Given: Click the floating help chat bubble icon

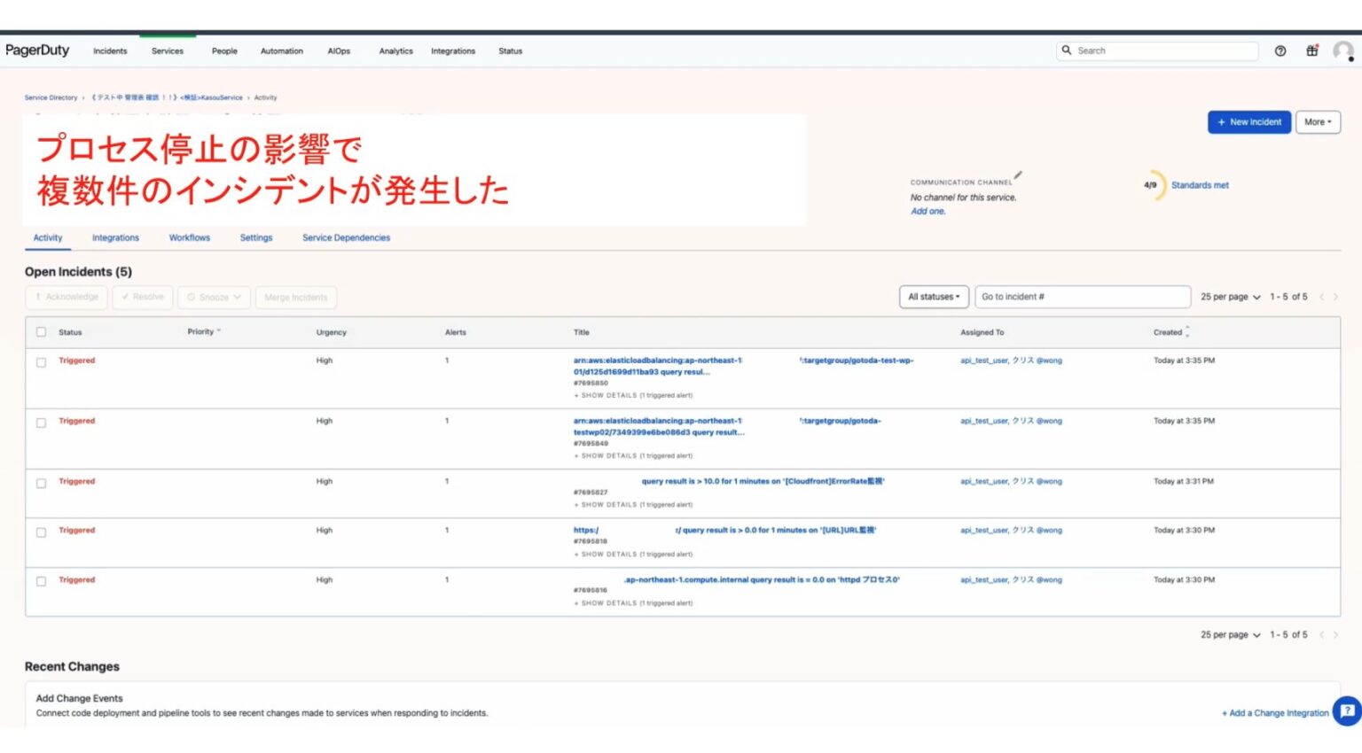Looking at the screenshot, I should 1347,711.
